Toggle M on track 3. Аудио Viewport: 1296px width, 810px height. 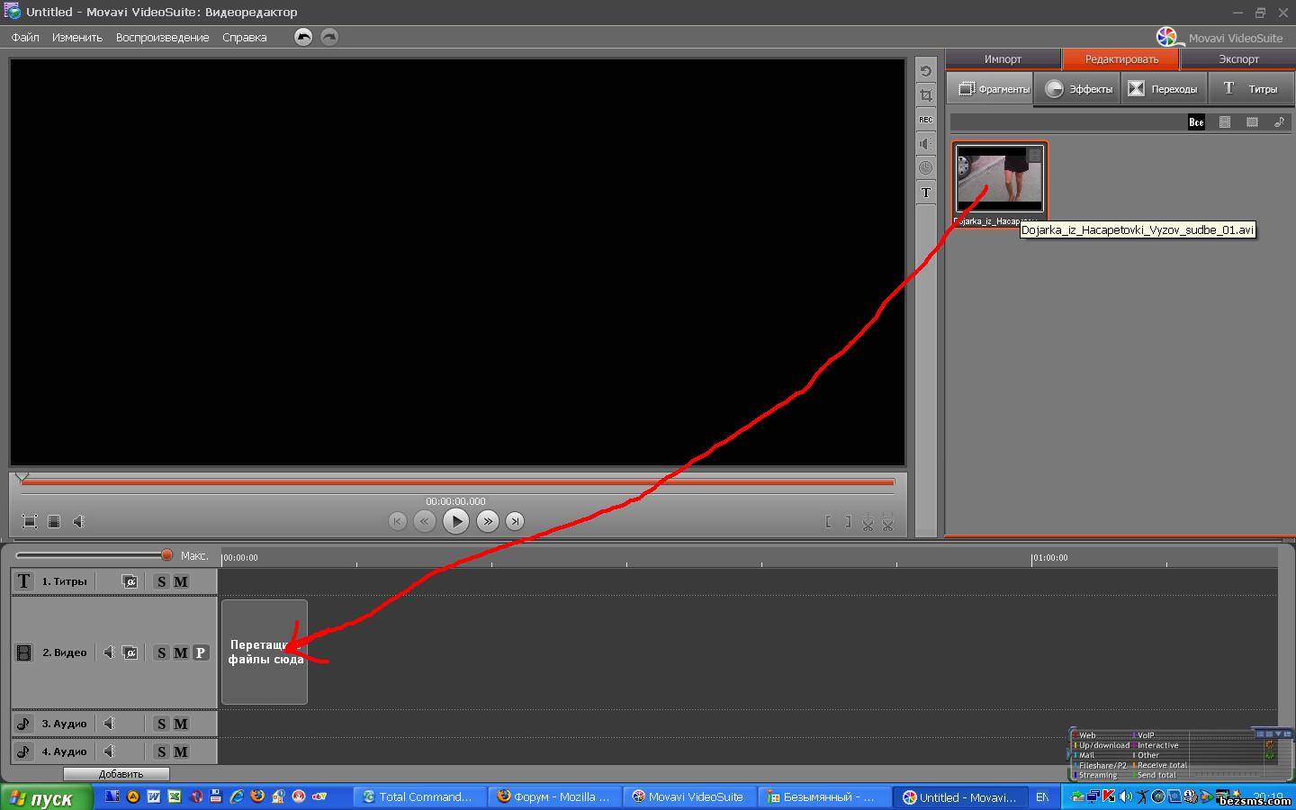tap(181, 724)
